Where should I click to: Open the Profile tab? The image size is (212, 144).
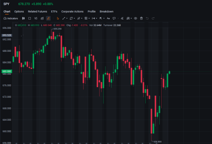tap(92, 12)
